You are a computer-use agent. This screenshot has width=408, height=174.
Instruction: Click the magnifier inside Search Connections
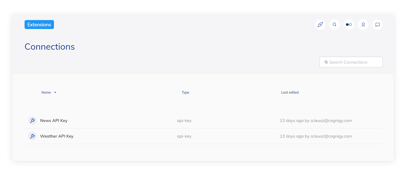coord(326,62)
